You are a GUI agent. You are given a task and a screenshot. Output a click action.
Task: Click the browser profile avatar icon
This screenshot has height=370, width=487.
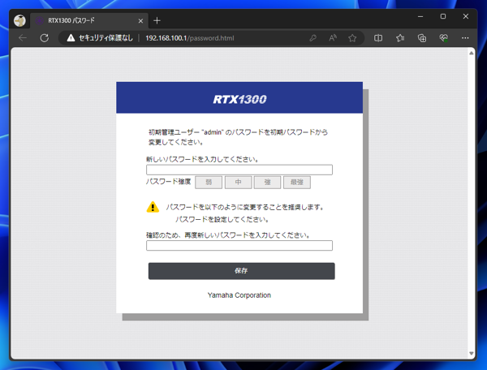[x=19, y=21]
